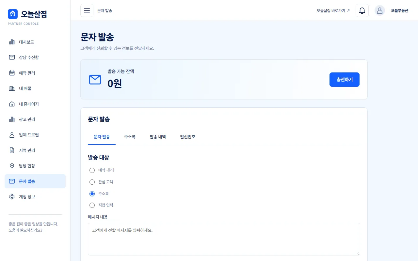
Task: Select the 예약·문의 radio option
Action: [92, 170]
